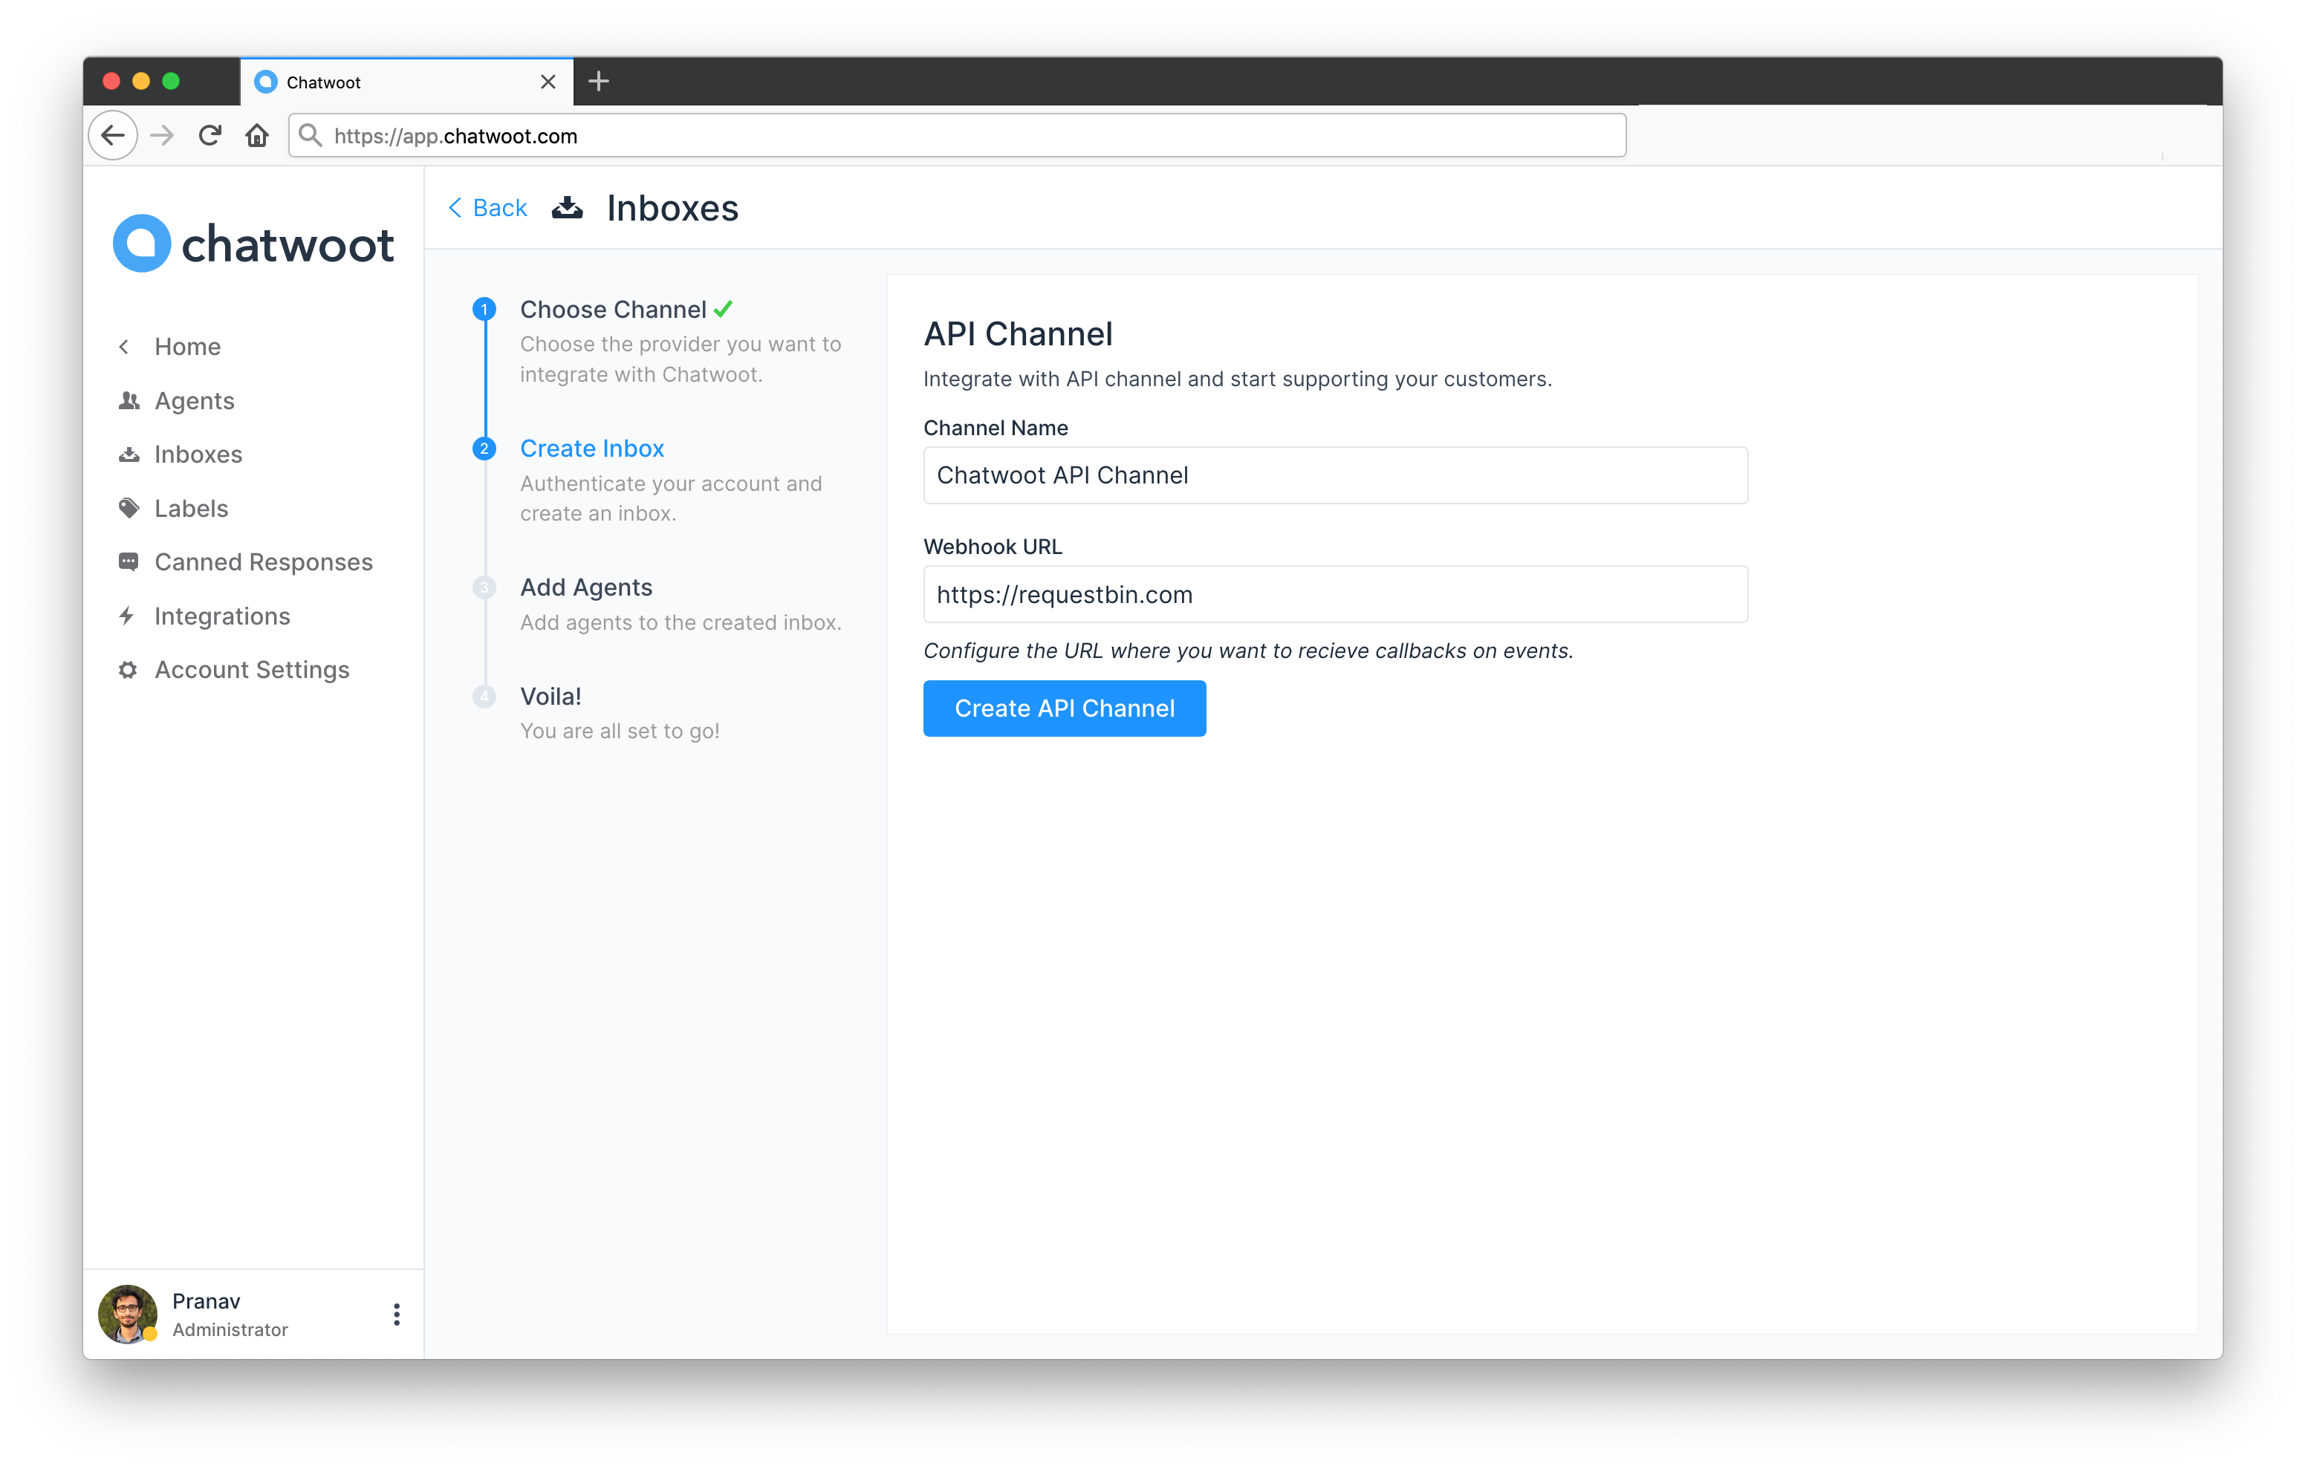The width and height of the screenshot is (2306, 1469).
Task: Select the Chatwoot browser tab
Action: click(406, 82)
